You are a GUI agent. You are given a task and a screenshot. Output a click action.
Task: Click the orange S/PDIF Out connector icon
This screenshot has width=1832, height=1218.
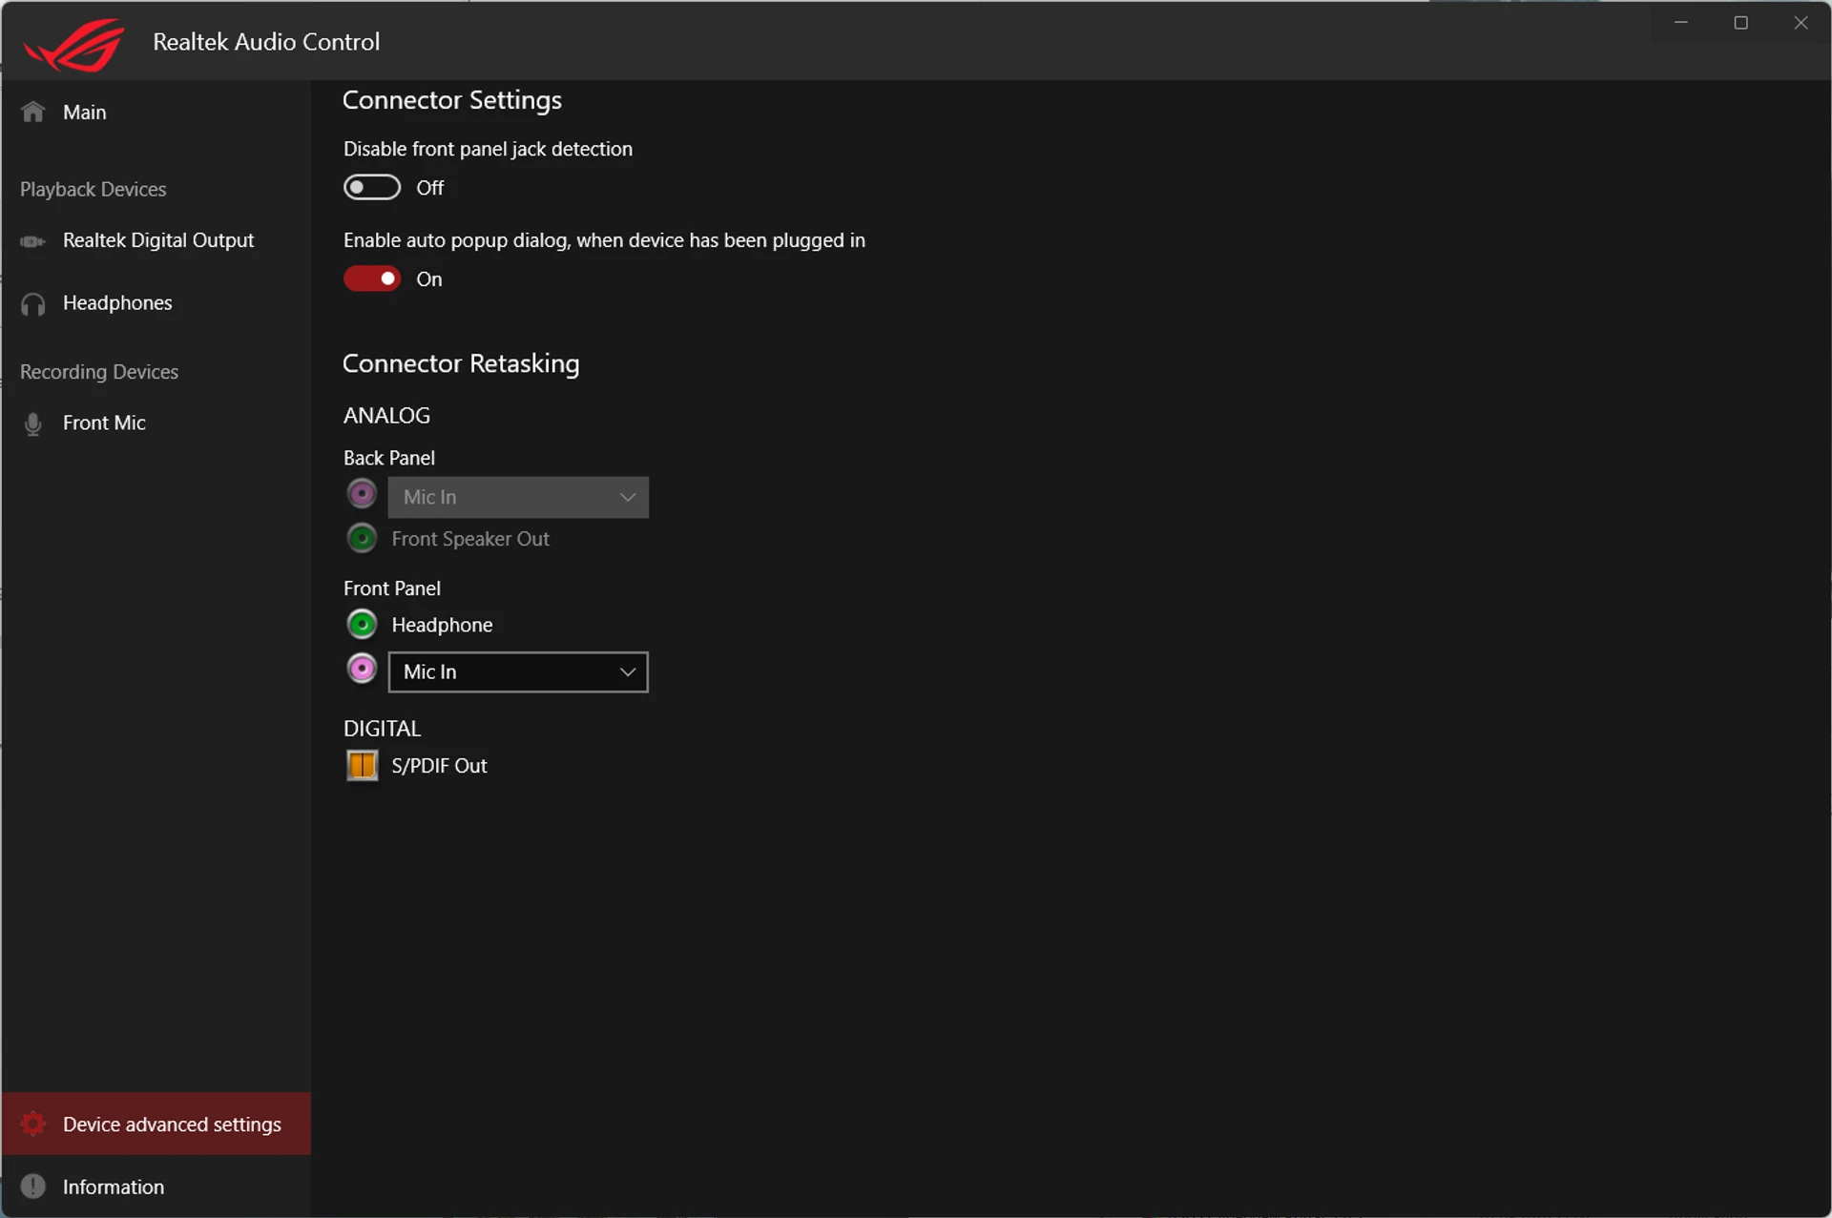(362, 765)
